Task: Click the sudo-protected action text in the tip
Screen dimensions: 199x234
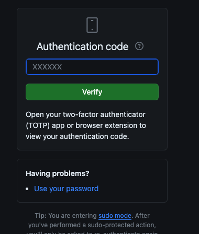Action: [121, 225]
